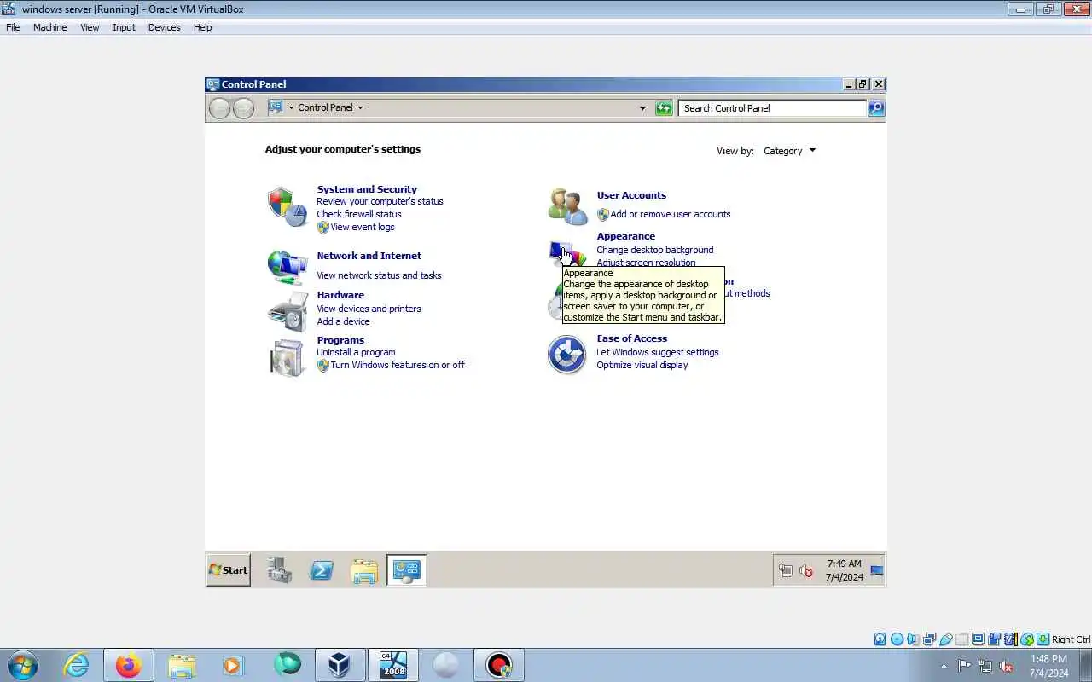This screenshot has height=682, width=1092.
Task: Open the User Accounts heading link
Action: (x=631, y=195)
